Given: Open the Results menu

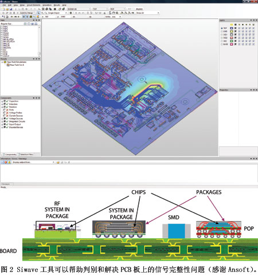Looking at the screenshot, I should (x=57, y=5).
